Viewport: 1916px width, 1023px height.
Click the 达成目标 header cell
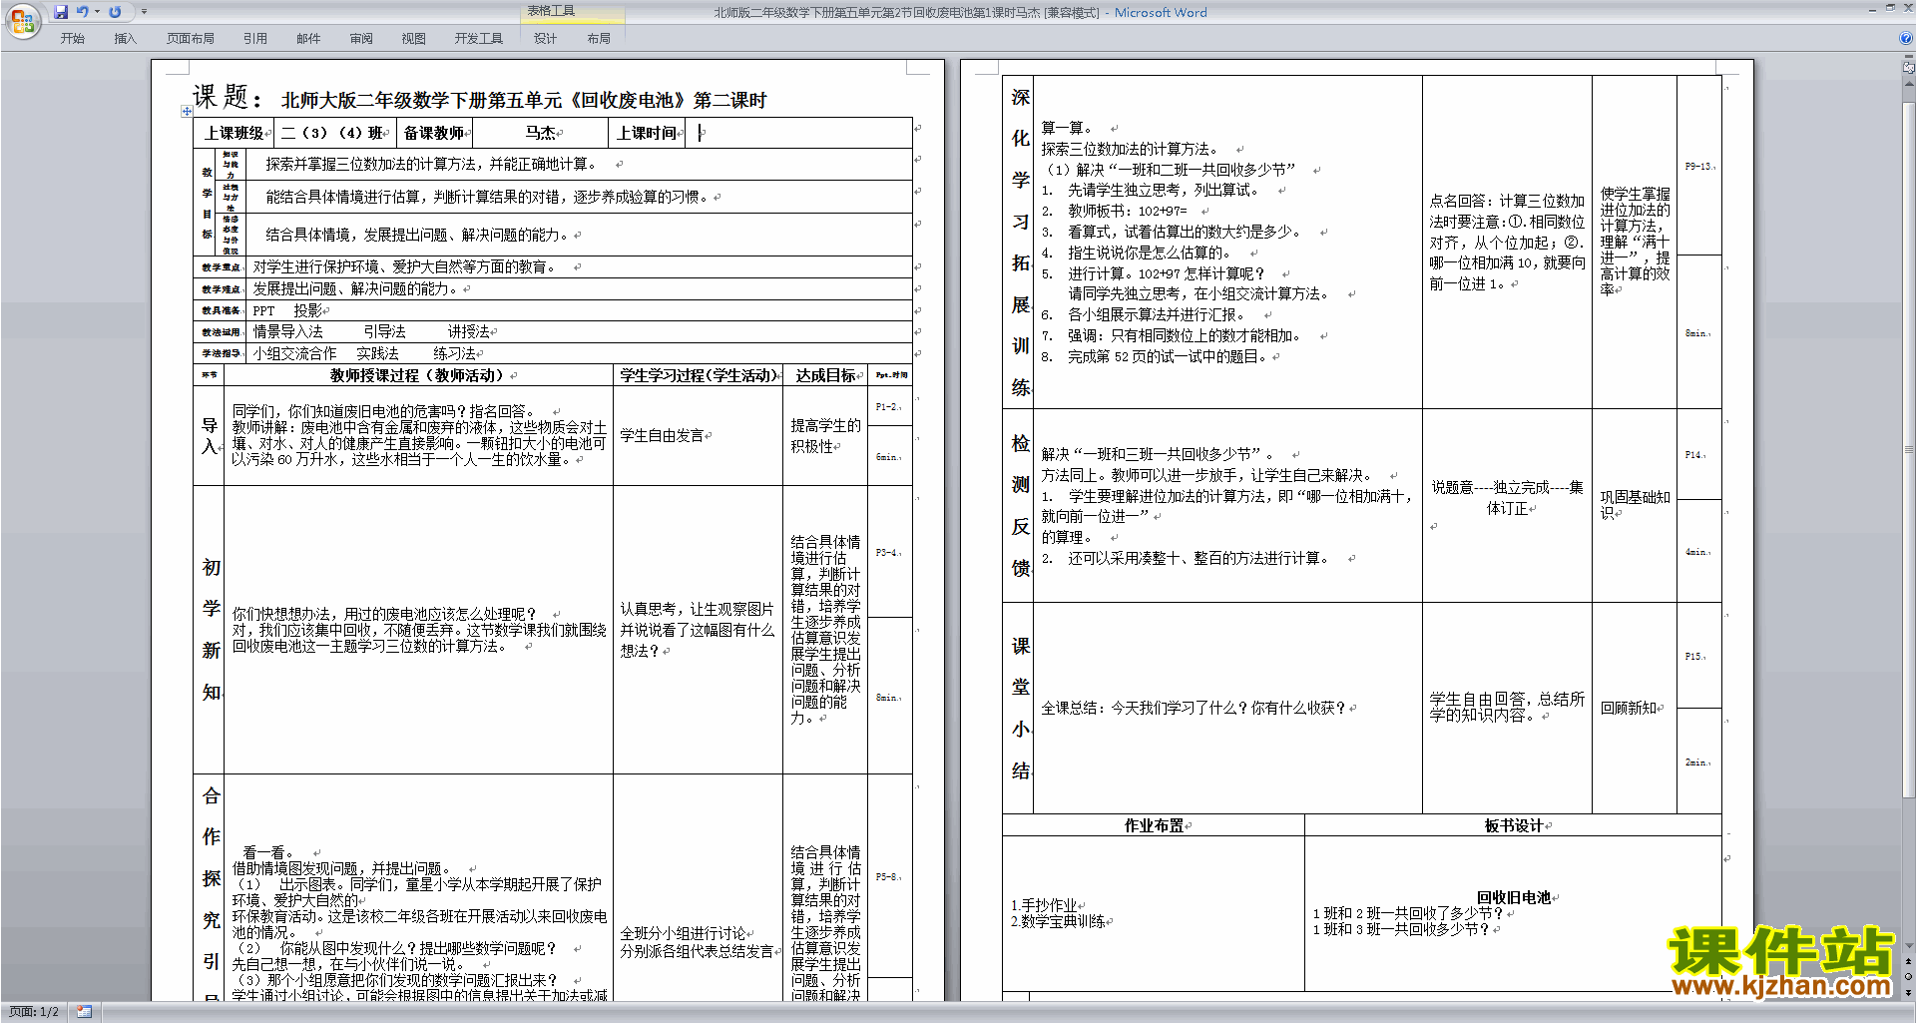[825, 375]
